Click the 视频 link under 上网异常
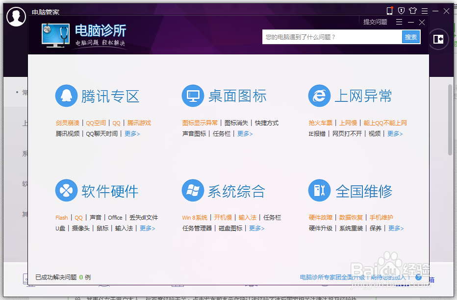457x300 pixels. click(375, 134)
